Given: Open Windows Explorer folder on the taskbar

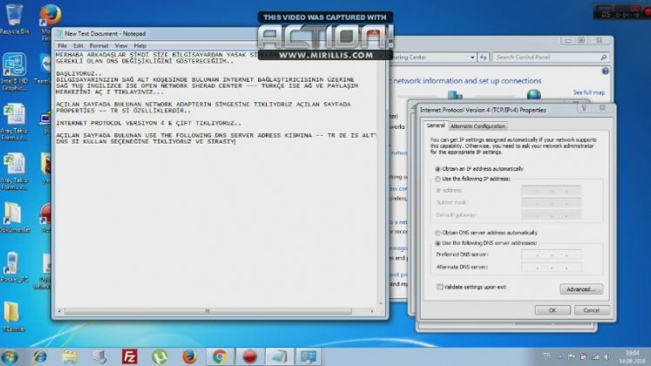Looking at the screenshot, I should (x=70, y=357).
